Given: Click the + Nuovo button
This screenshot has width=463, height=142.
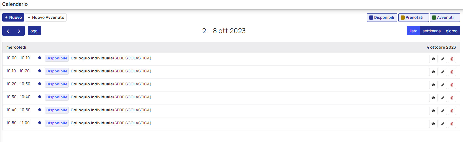Looking at the screenshot, I should click(x=13, y=17).
